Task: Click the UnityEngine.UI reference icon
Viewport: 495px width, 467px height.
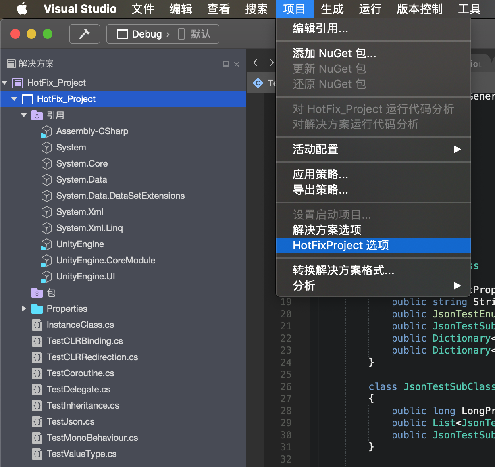Action: (47, 277)
